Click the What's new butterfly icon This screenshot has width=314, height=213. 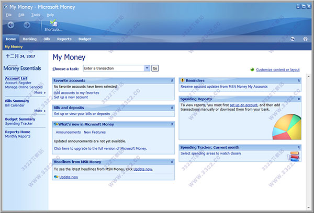click(x=55, y=124)
